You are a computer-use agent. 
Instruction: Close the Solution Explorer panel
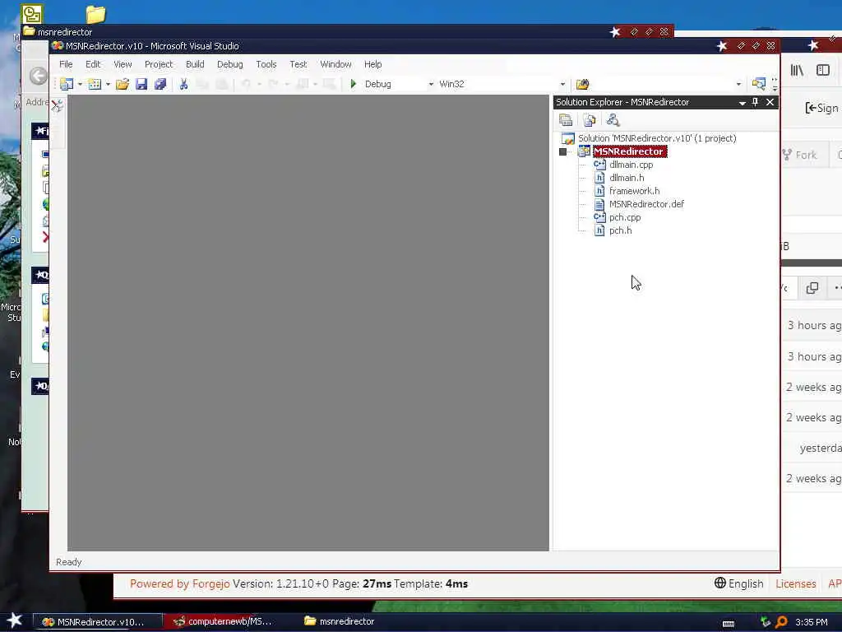click(x=770, y=102)
